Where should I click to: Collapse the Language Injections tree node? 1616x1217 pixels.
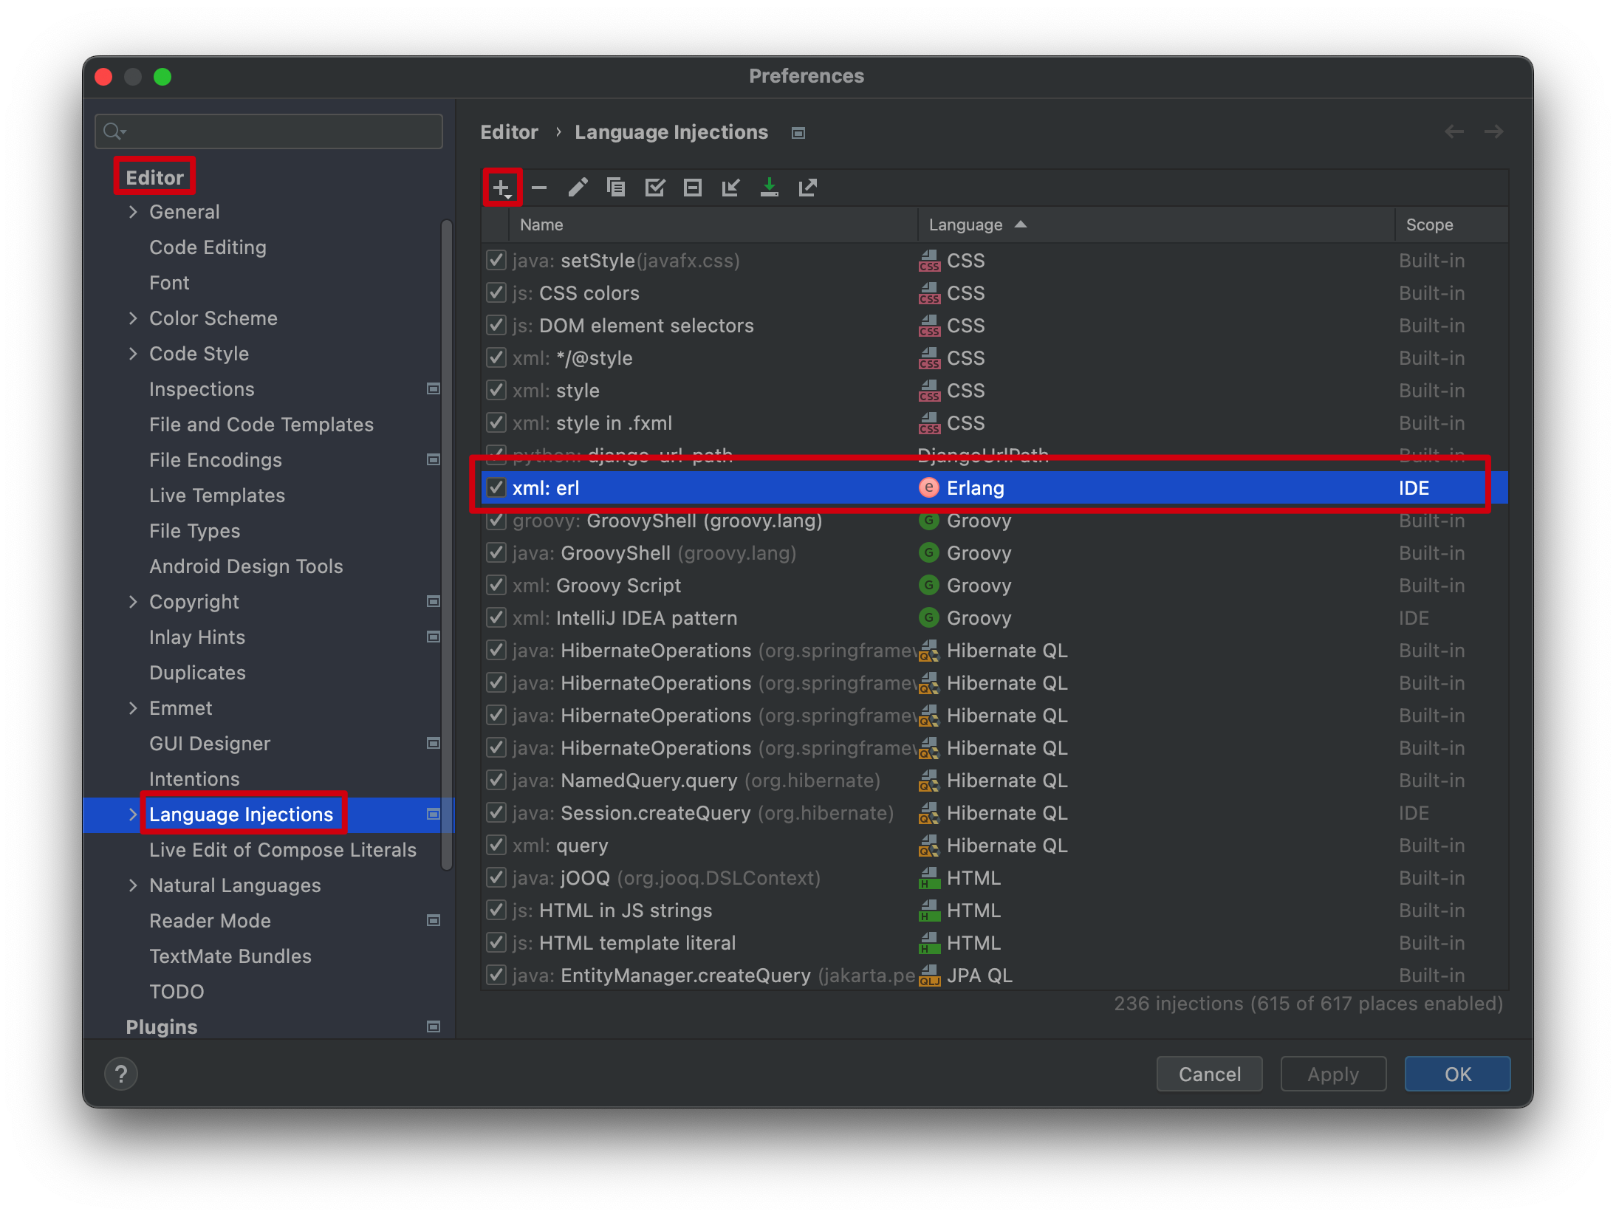click(134, 814)
